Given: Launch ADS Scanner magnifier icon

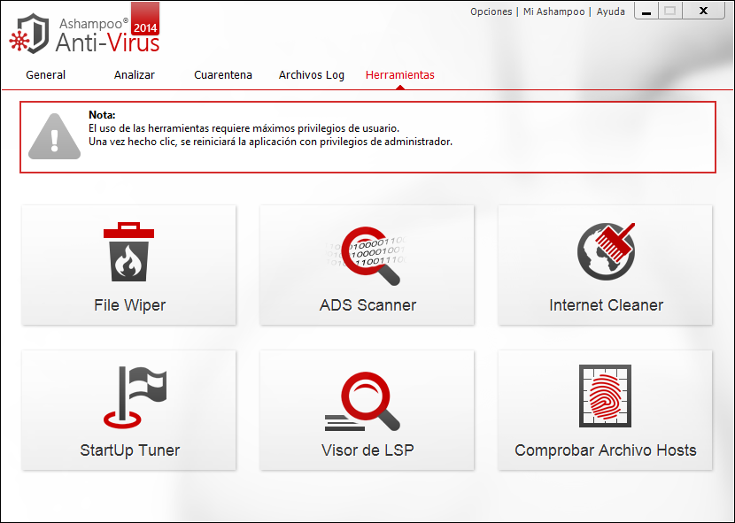Looking at the screenshot, I should [x=367, y=256].
